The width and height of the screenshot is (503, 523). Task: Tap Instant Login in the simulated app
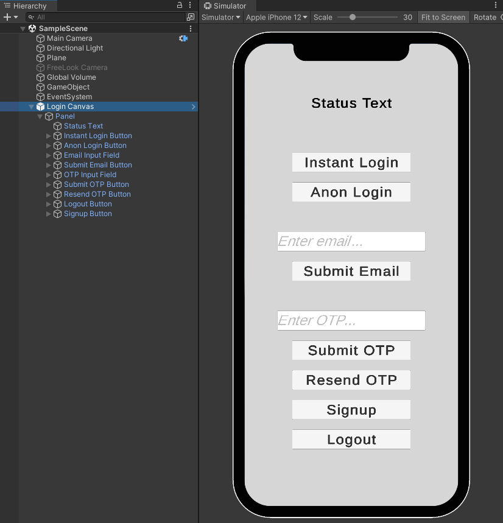pos(351,162)
